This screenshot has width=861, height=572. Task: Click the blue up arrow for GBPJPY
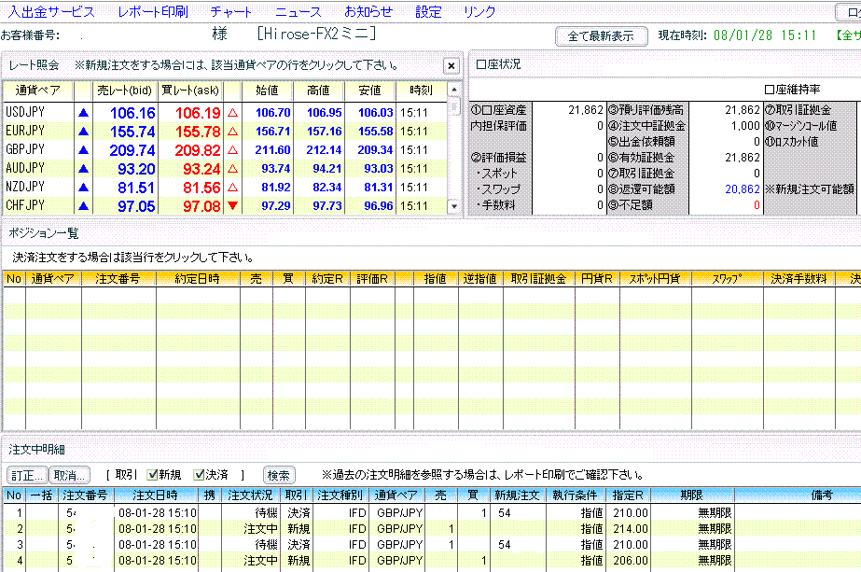click(x=83, y=150)
